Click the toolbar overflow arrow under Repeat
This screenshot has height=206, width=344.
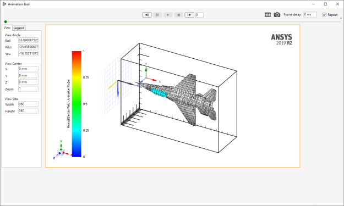coord(341,19)
